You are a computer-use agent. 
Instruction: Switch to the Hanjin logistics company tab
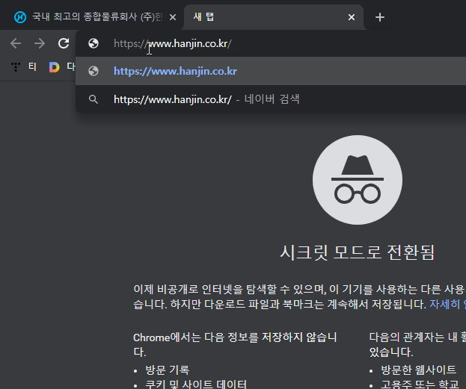(92, 17)
